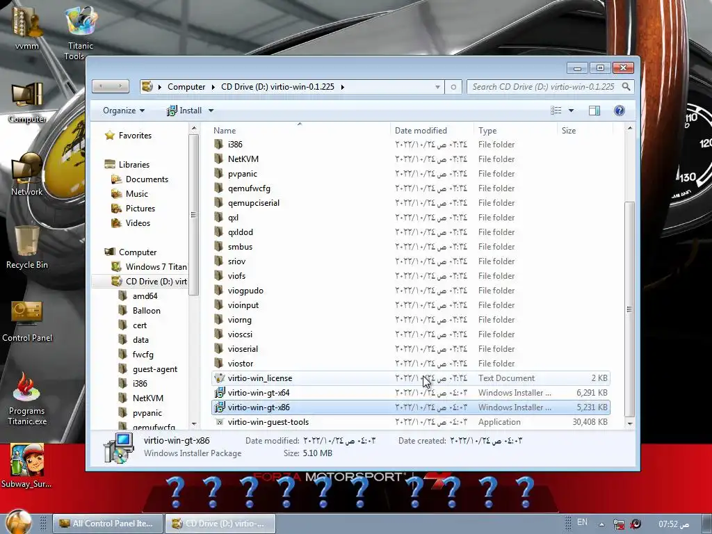Open the vvmm desktop icon
Viewport: 712px width, 534px height.
27,27
